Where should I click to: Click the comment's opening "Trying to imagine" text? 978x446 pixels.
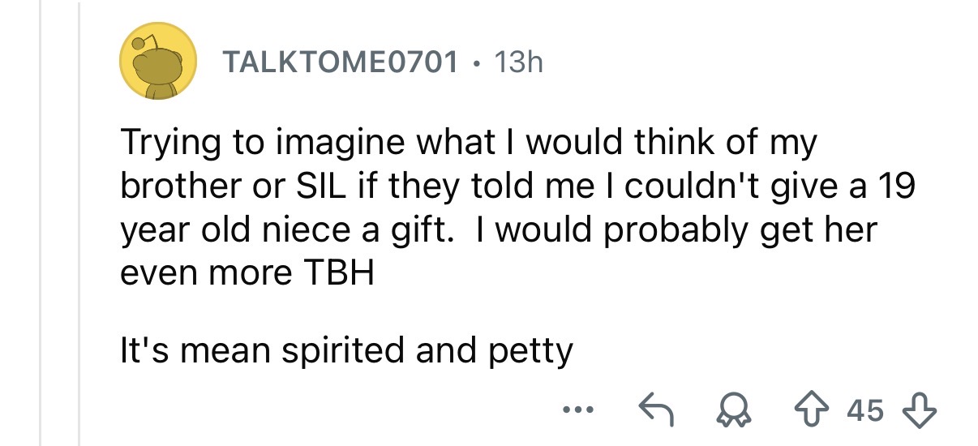pyautogui.click(x=222, y=144)
